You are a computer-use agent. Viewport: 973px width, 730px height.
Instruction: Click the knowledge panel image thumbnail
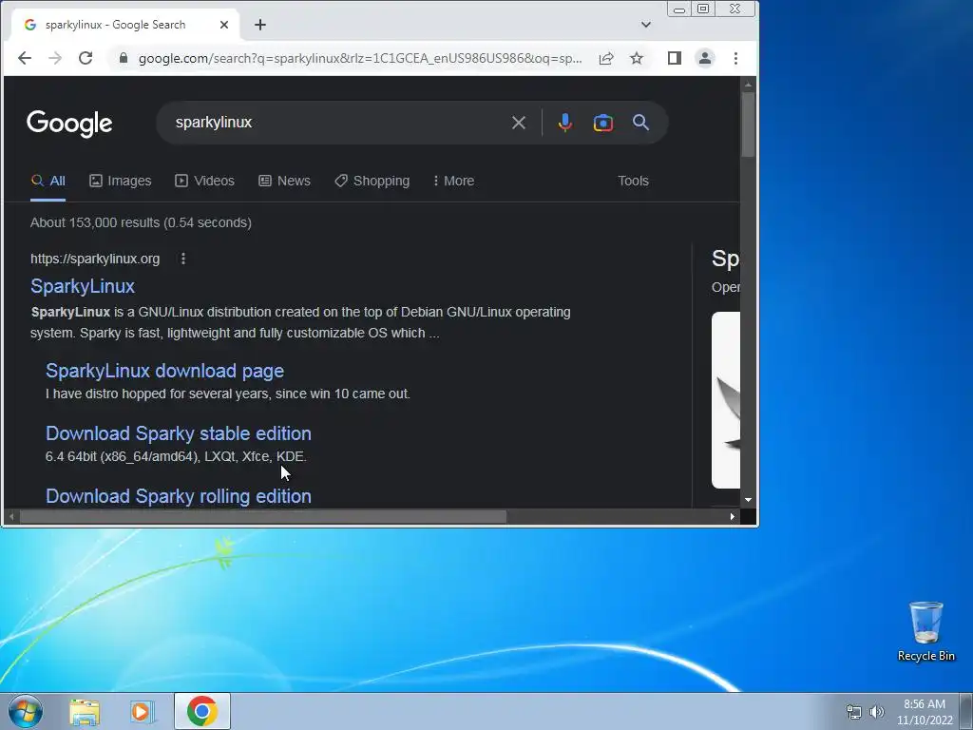[x=726, y=400]
